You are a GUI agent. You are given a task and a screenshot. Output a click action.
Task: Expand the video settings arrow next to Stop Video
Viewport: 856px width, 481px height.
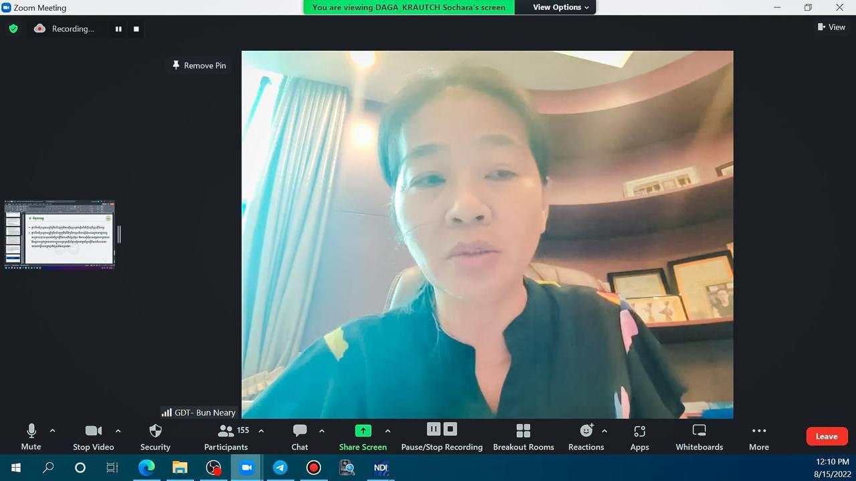click(x=118, y=431)
